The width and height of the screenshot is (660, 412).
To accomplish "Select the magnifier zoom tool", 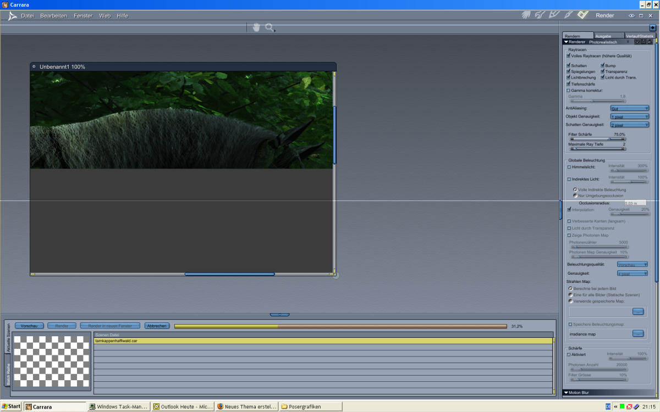I will (269, 27).
